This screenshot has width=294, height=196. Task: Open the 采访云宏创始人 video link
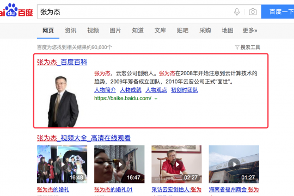[x=176, y=189]
